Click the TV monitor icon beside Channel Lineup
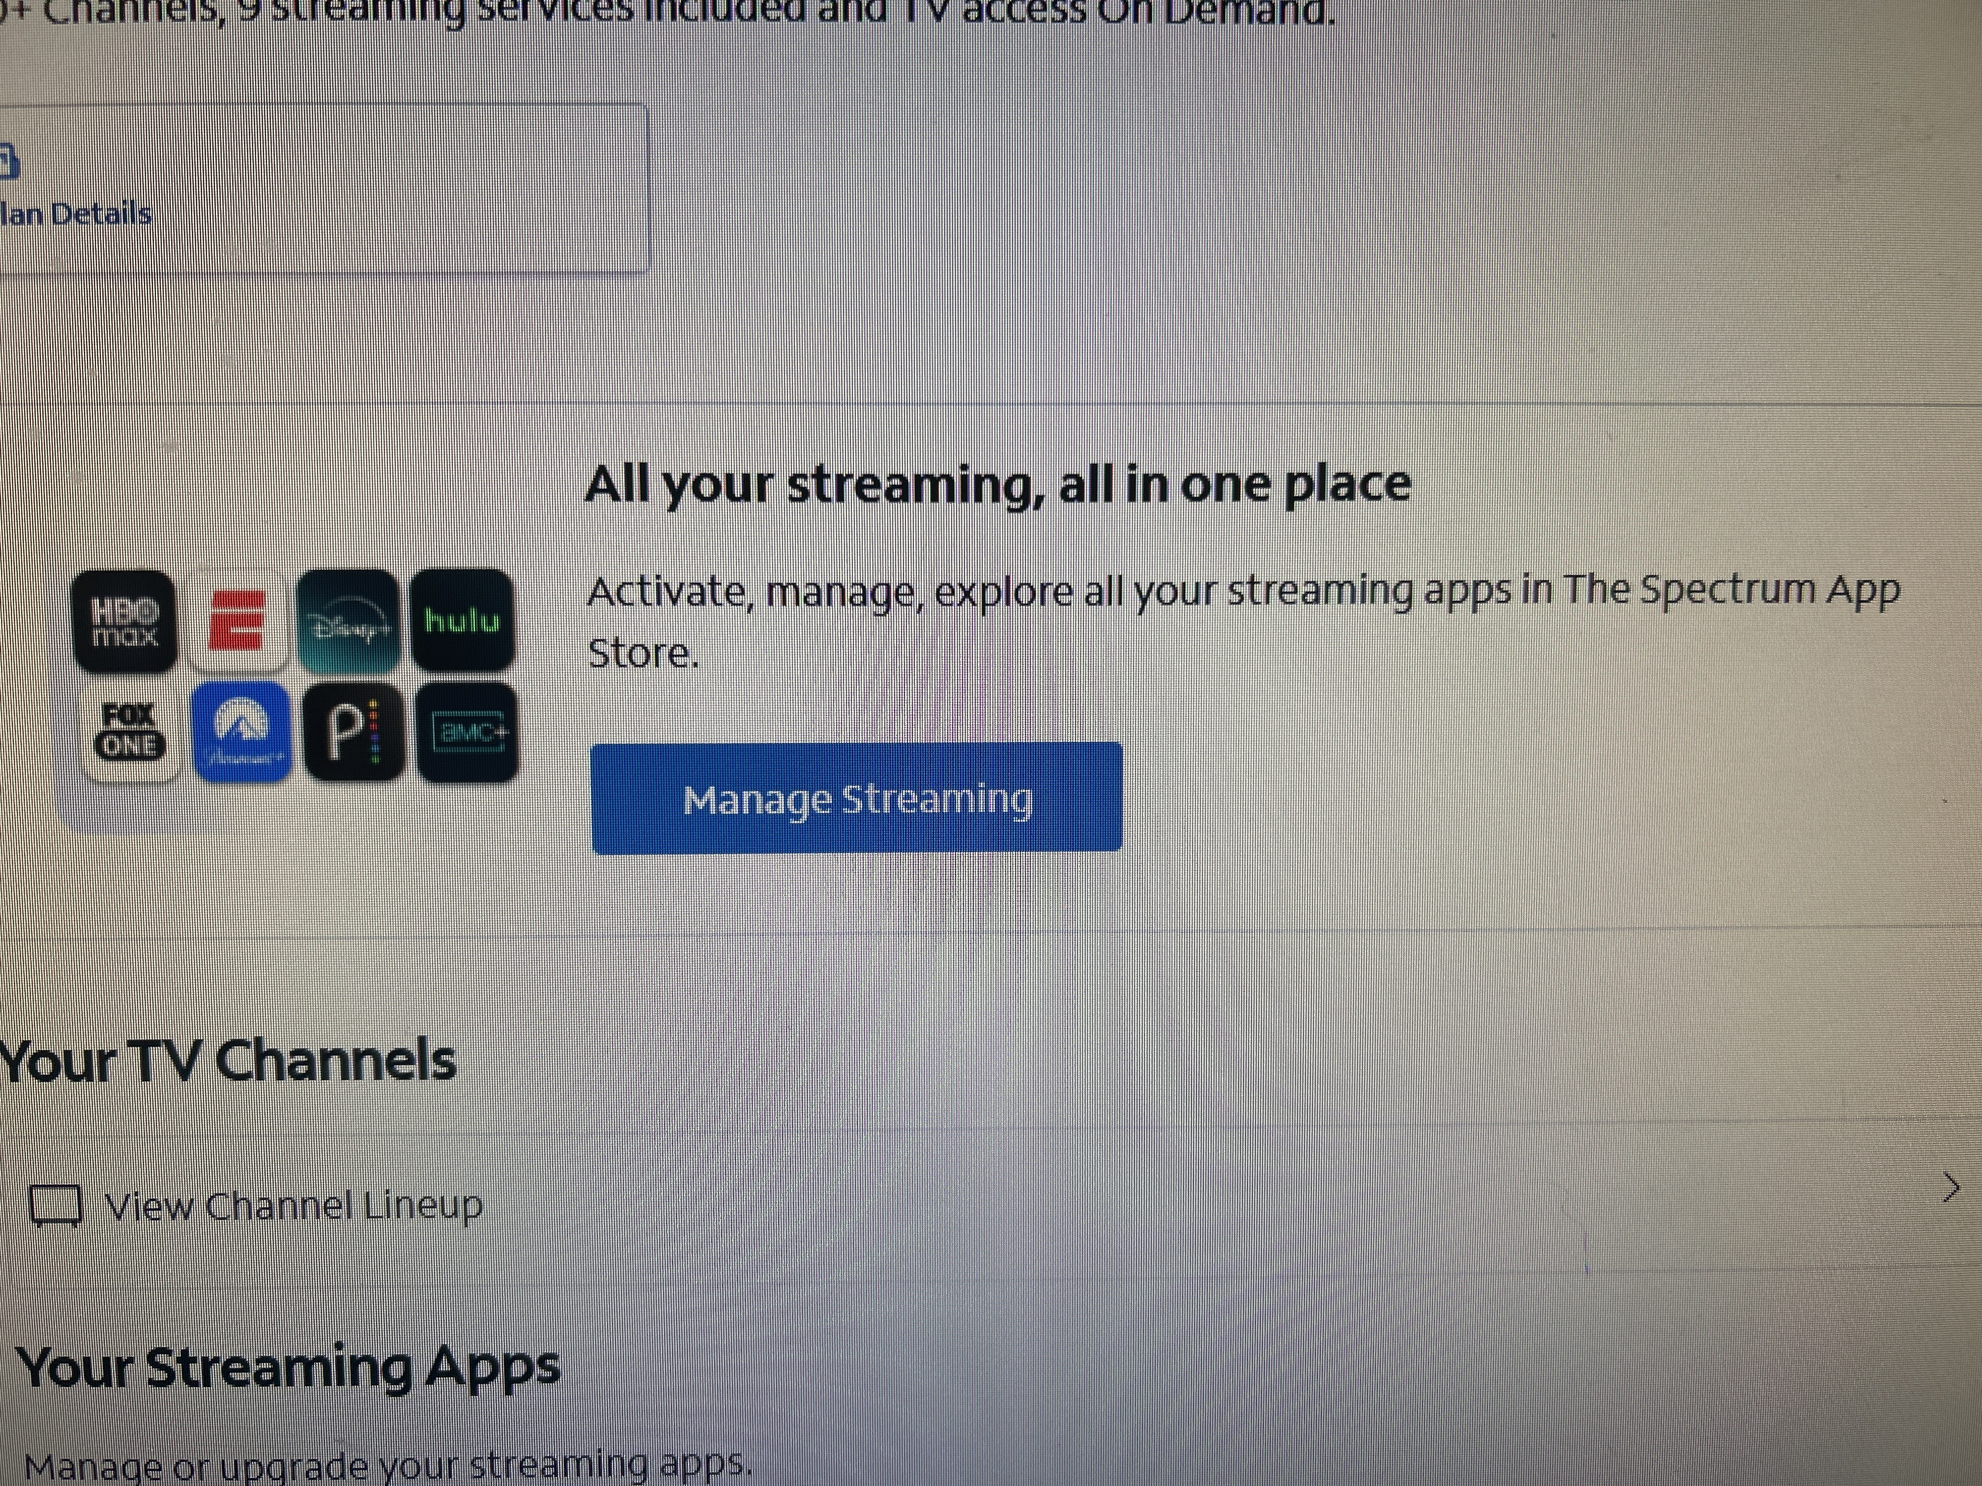This screenshot has width=1982, height=1486. 56,1205
